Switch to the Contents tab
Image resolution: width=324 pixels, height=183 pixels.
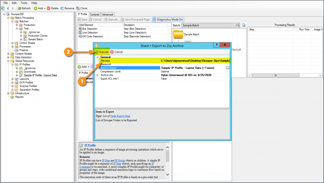pyautogui.click(x=94, y=15)
